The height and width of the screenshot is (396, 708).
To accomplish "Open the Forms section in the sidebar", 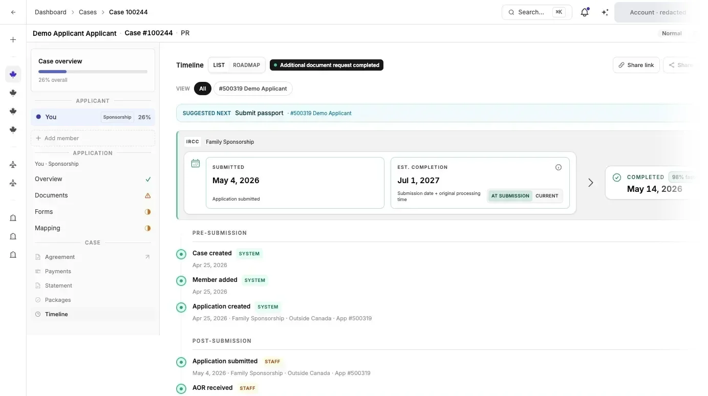I will [93, 212].
